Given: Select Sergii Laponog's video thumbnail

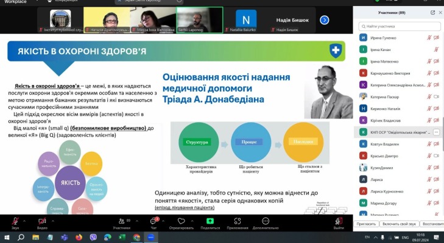Looking at the screenshot, I should coord(200,20).
